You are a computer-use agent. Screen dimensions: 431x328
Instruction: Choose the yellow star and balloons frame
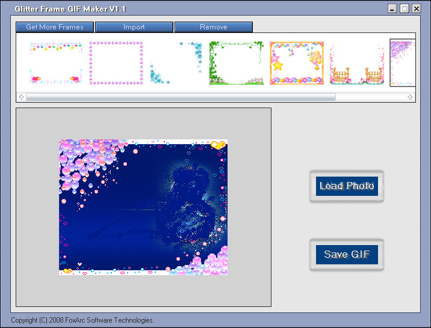[297, 63]
